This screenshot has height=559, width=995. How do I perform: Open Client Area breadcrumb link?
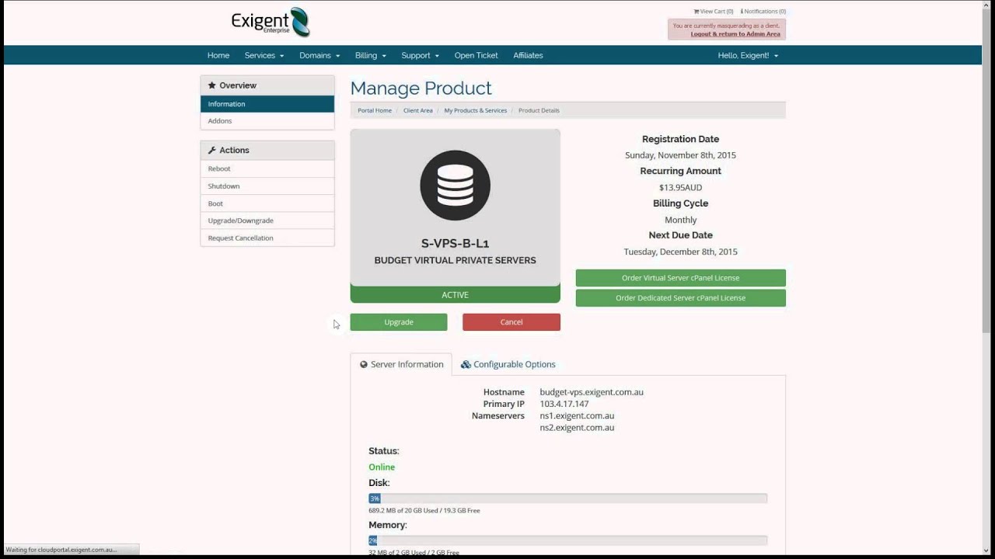(417, 110)
